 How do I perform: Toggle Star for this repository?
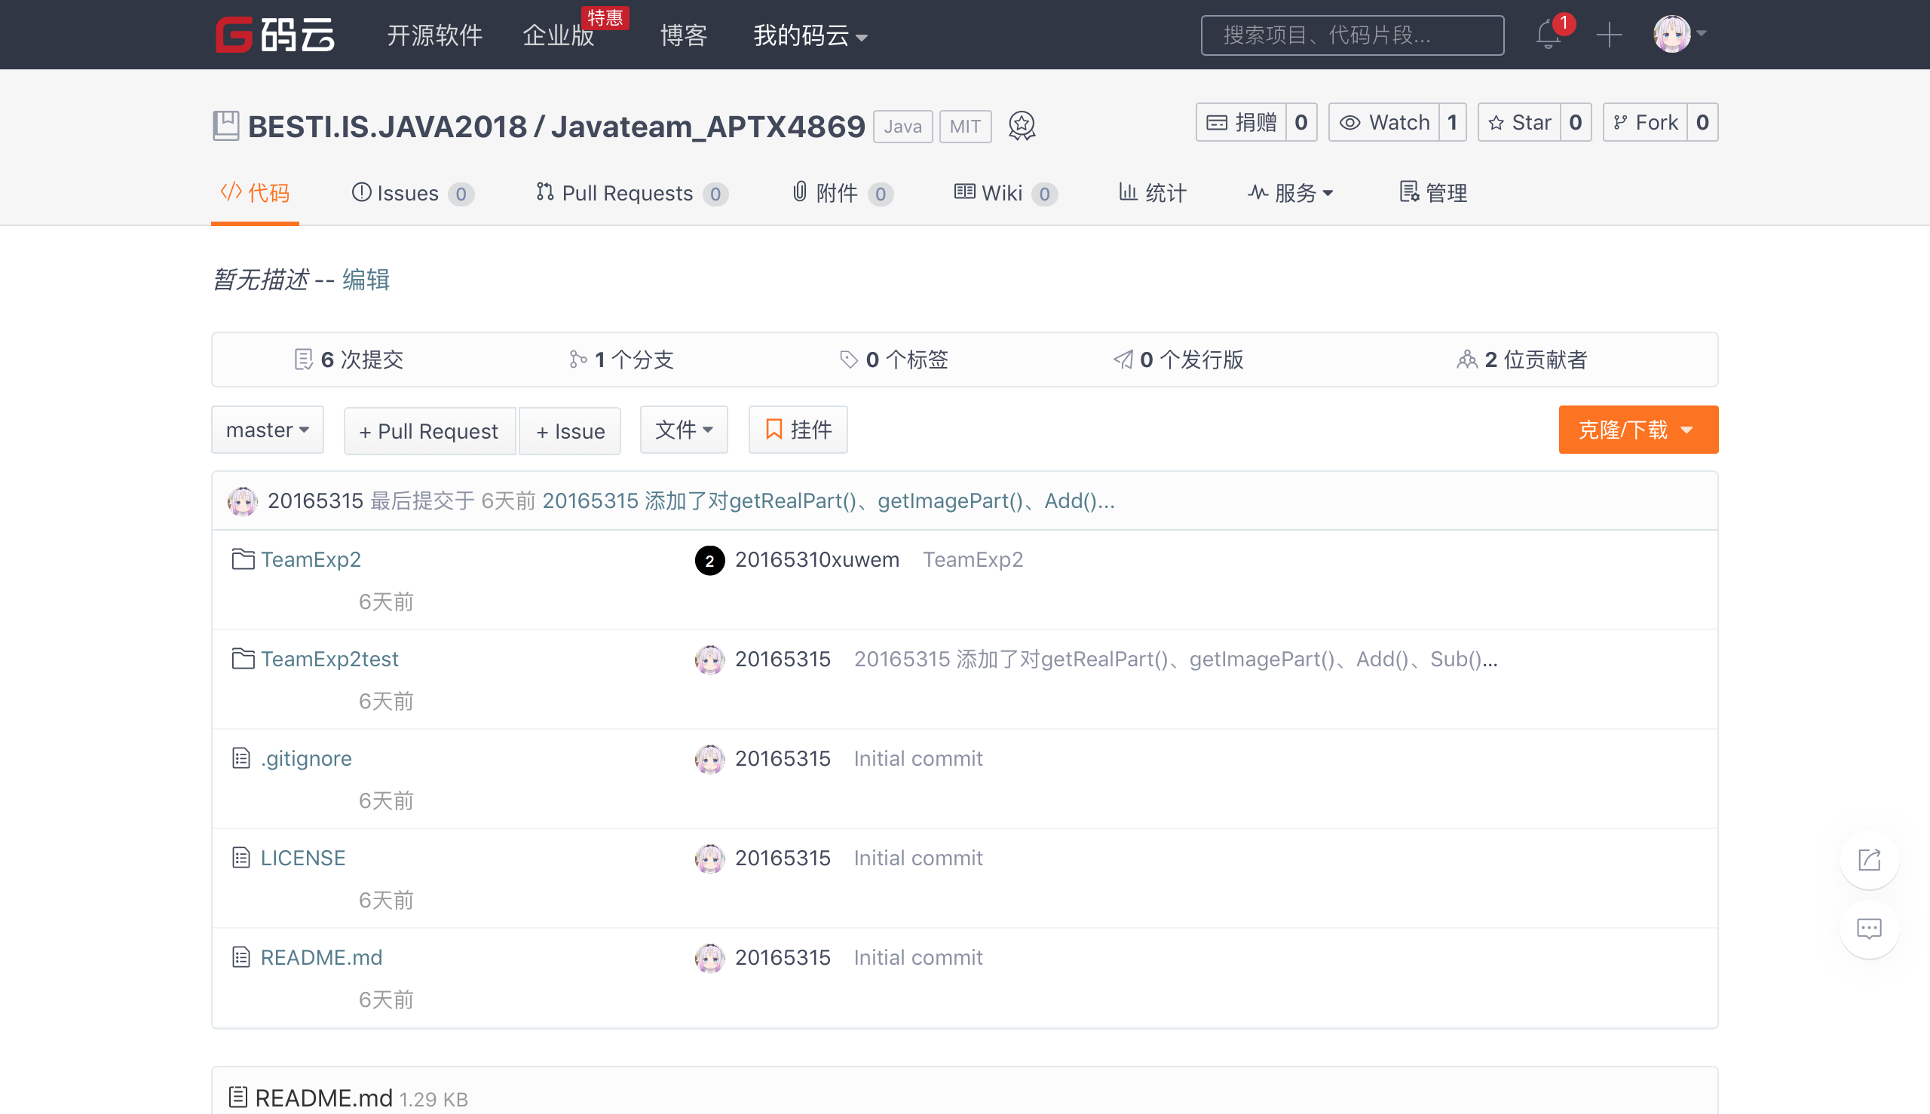pyautogui.click(x=1520, y=122)
